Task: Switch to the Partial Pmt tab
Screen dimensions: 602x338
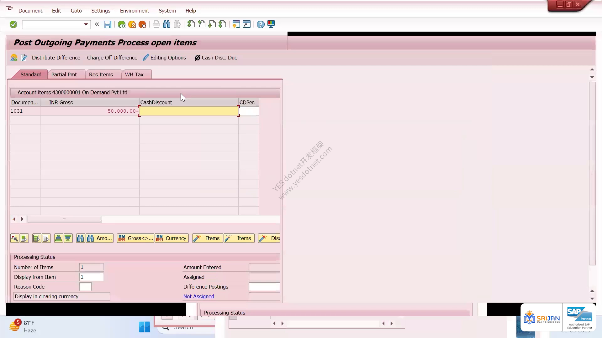Action: coord(64,74)
